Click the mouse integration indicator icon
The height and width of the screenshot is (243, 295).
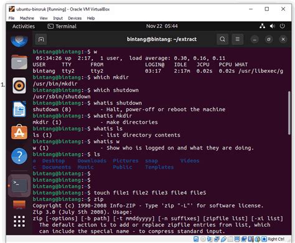click(258, 239)
